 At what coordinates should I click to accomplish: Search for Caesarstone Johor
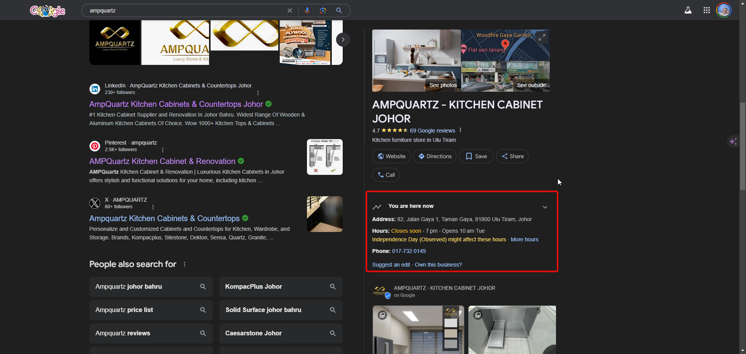[x=281, y=333]
